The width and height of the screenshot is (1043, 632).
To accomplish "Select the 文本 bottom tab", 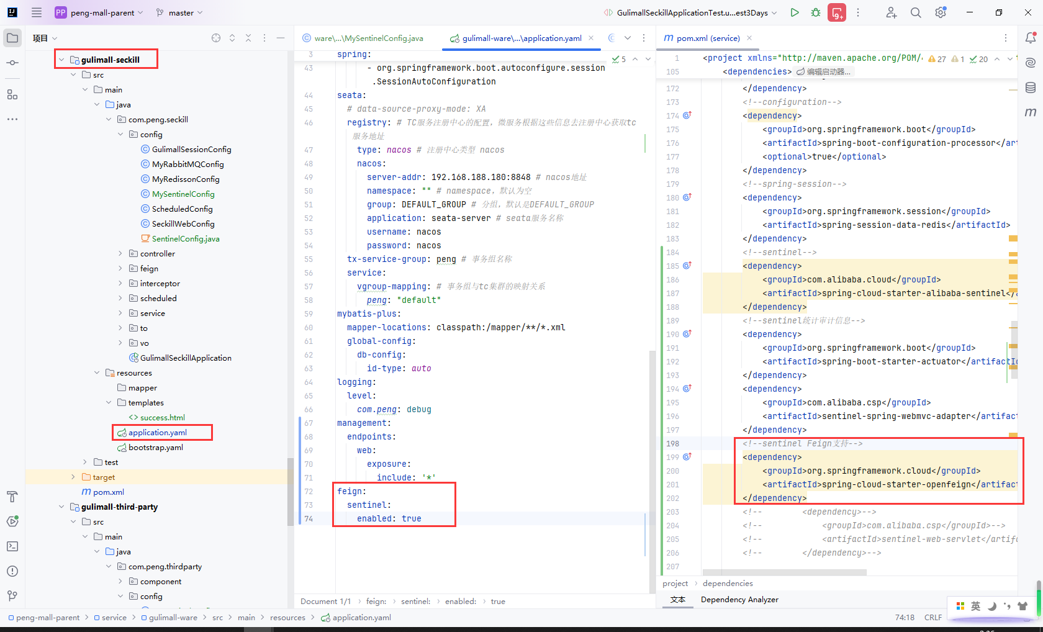I will click(x=678, y=600).
